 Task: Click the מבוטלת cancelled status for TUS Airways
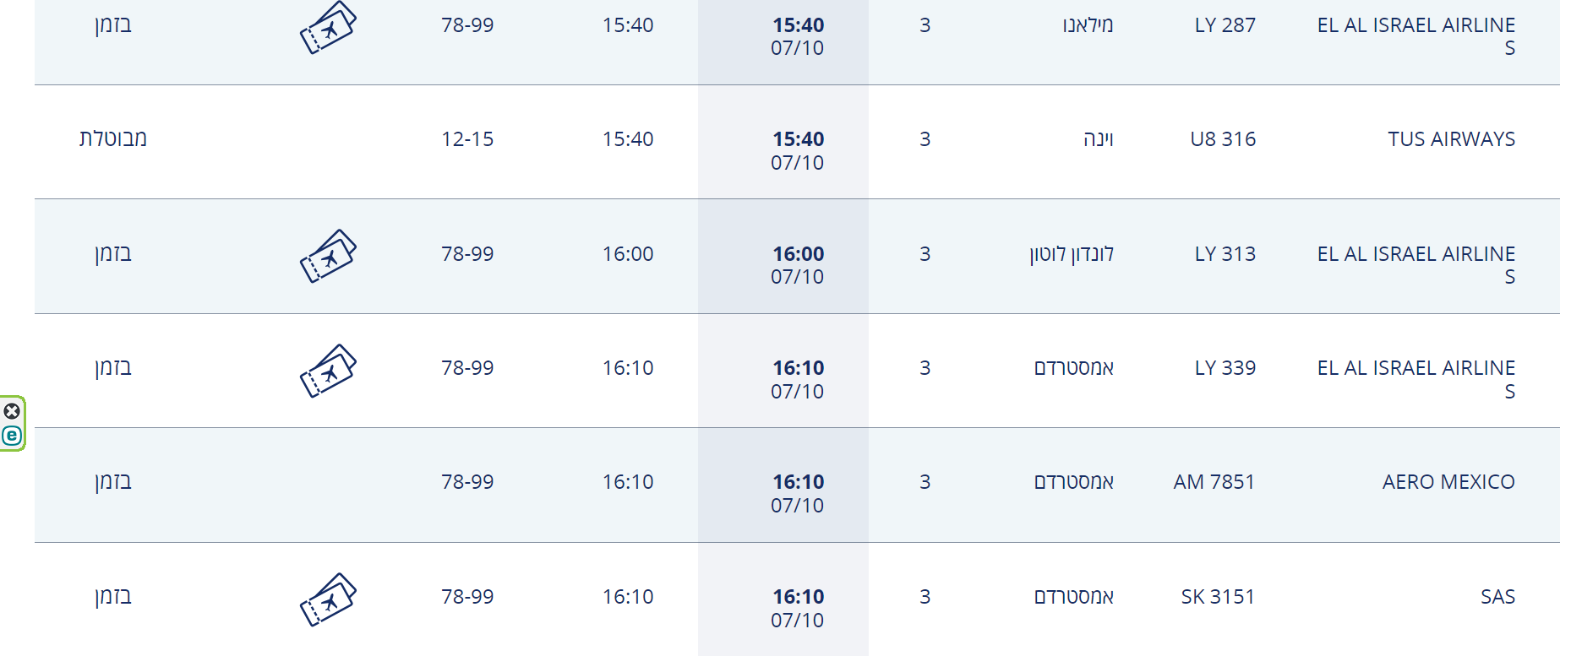113,139
